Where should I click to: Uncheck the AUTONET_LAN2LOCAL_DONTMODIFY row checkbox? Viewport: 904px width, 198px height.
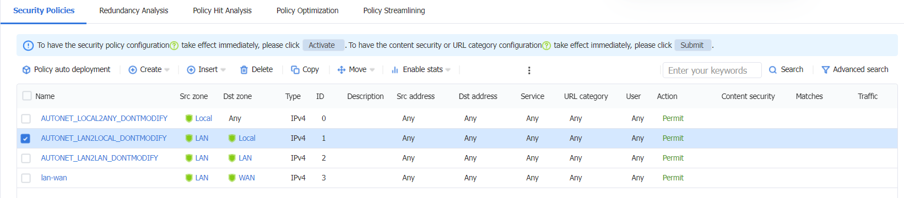[25, 139]
